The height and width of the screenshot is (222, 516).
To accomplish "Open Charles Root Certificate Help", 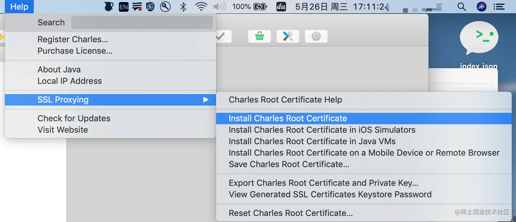I will pyautogui.click(x=364, y=100).
